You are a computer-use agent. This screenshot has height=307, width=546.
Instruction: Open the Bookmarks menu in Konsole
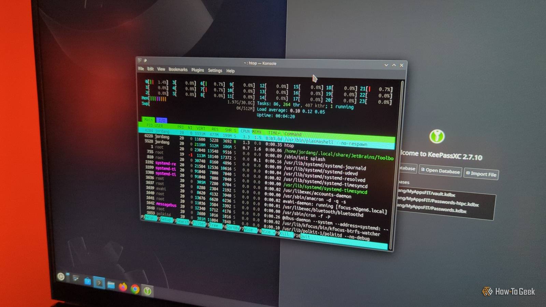(x=178, y=70)
